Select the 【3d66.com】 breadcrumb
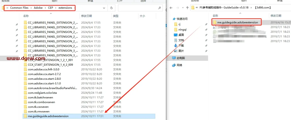Viewport: 291px width, 120px height. click(x=263, y=8)
